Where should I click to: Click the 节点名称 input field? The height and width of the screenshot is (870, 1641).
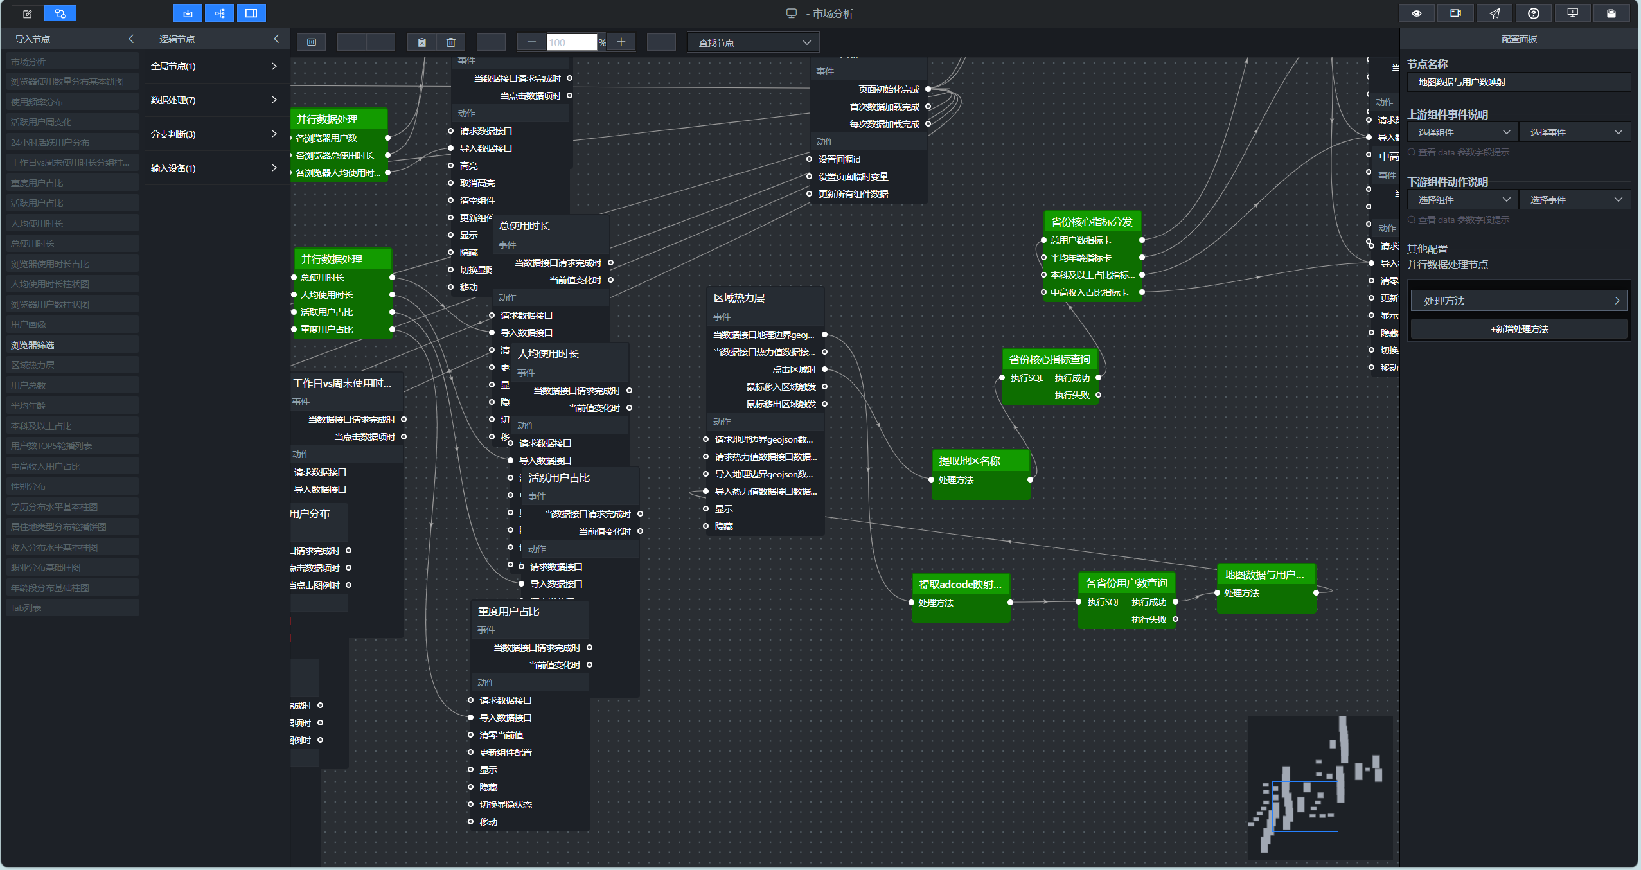[1519, 82]
